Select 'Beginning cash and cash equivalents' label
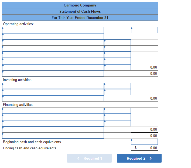 click(x=32, y=142)
